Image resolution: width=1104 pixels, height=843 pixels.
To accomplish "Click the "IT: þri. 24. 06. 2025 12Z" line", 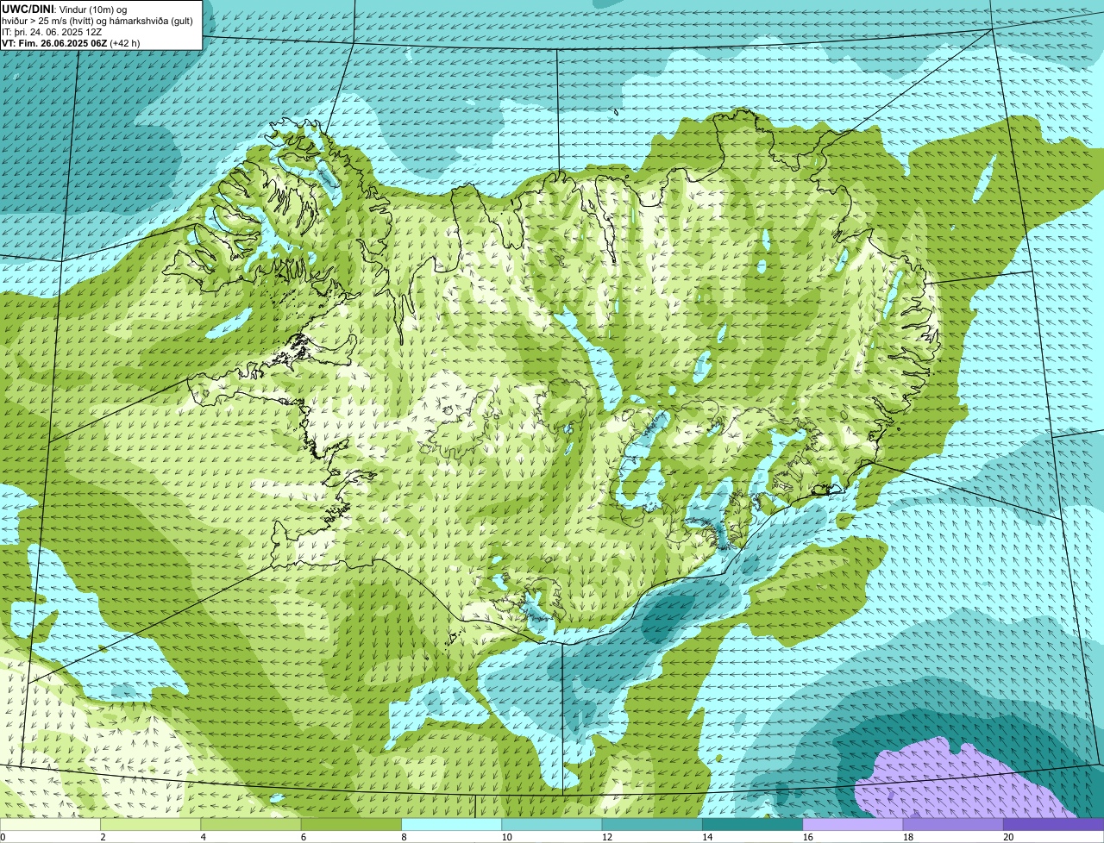I will [52, 32].
